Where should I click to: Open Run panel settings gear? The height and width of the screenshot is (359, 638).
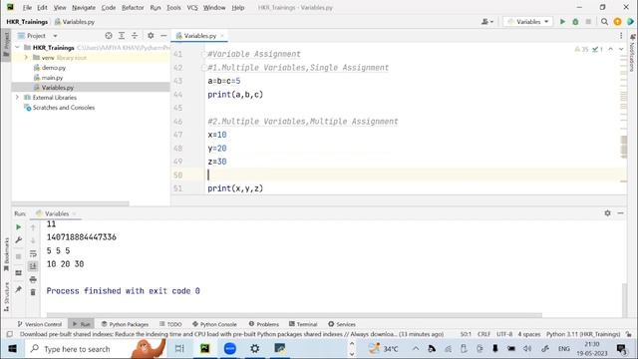(x=607, y=213)
